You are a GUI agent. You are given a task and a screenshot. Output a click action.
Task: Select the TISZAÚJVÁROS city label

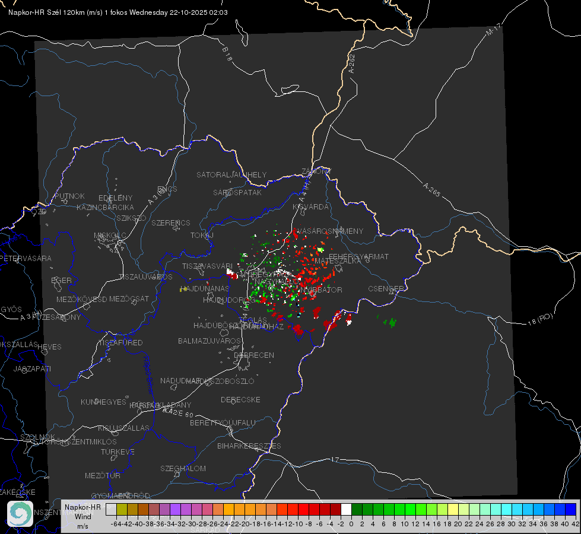[145, 277]
